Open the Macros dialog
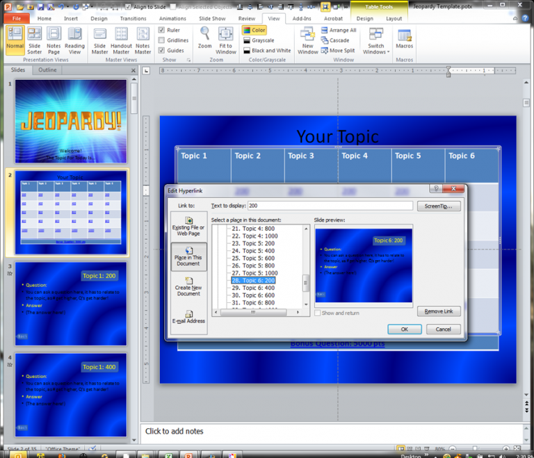534x458 pixels. click(x=404, y=39)
